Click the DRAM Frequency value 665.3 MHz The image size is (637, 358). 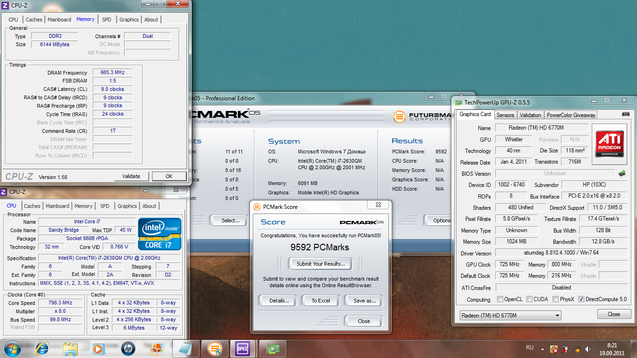[112, 73]
